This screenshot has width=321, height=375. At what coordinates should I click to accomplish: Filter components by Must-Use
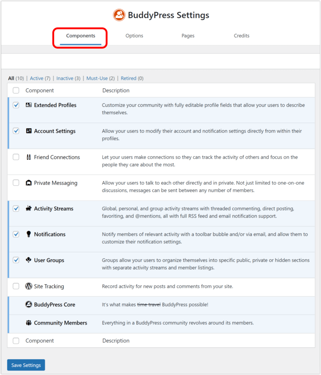pyautogui.click(x=97, y=78)
